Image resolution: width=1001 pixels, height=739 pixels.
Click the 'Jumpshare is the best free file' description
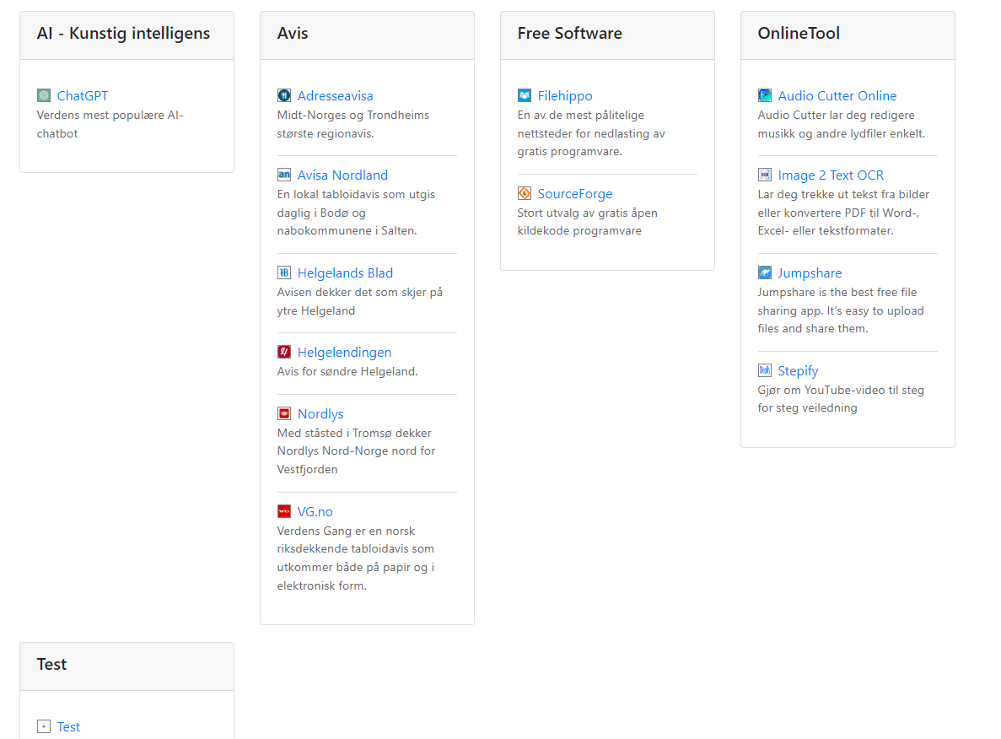(x=841, y=310)
